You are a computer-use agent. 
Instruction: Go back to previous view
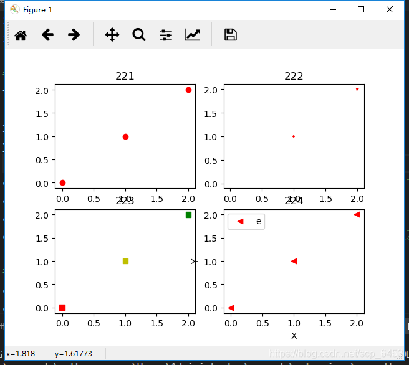[47, 35]
